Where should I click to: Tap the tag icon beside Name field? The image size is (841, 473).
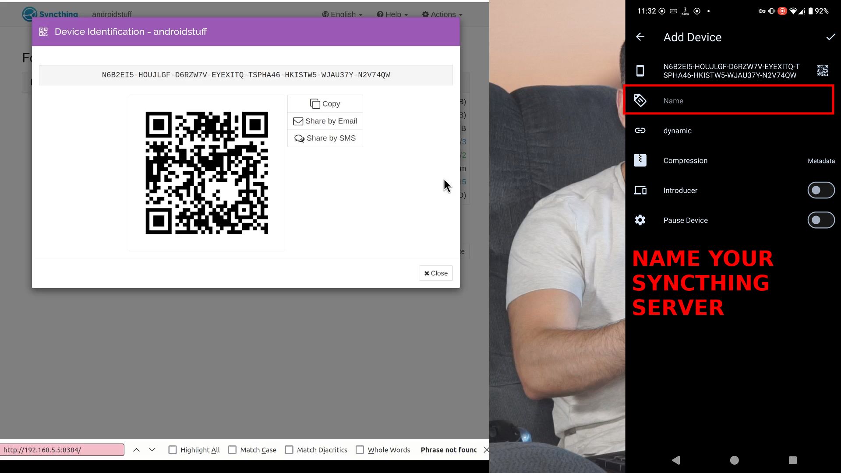pyautogui.click(x=640, y=101)
